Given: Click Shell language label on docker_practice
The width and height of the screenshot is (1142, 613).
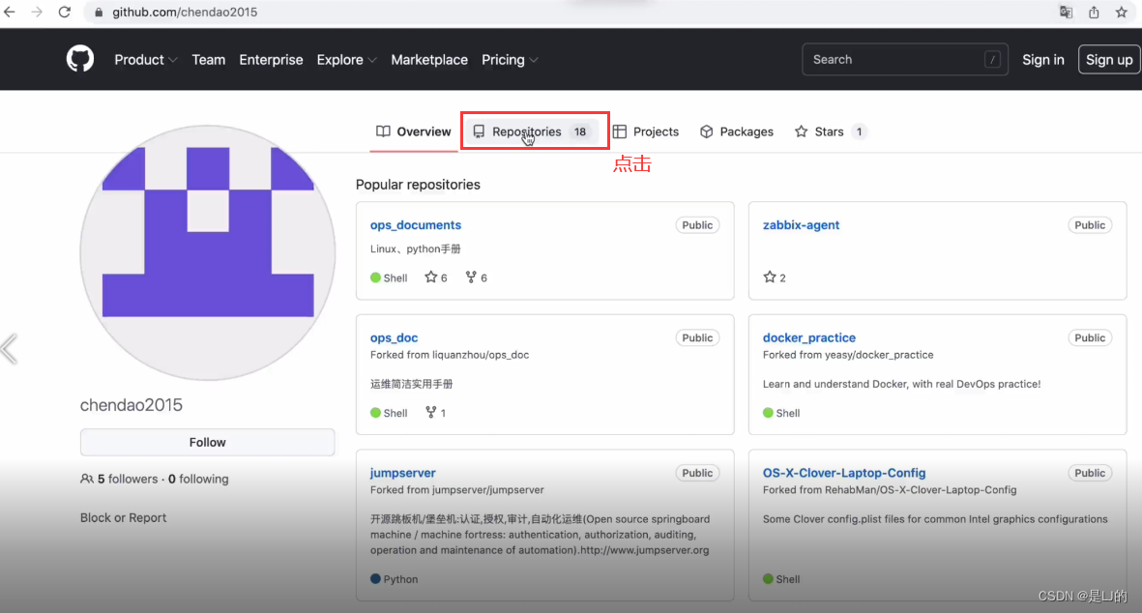Looking at the screenshot, I should pyautogui.click(x=787, y=413).
